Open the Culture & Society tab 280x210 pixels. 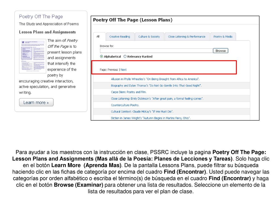(149, 37)
